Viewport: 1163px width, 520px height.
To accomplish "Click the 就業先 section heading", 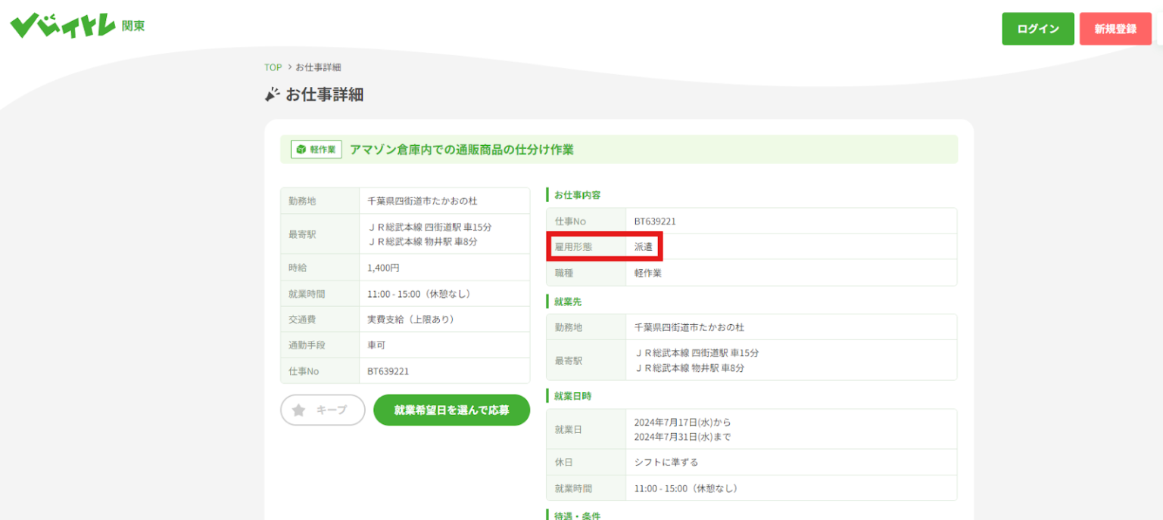I will (x=568, y=302).
